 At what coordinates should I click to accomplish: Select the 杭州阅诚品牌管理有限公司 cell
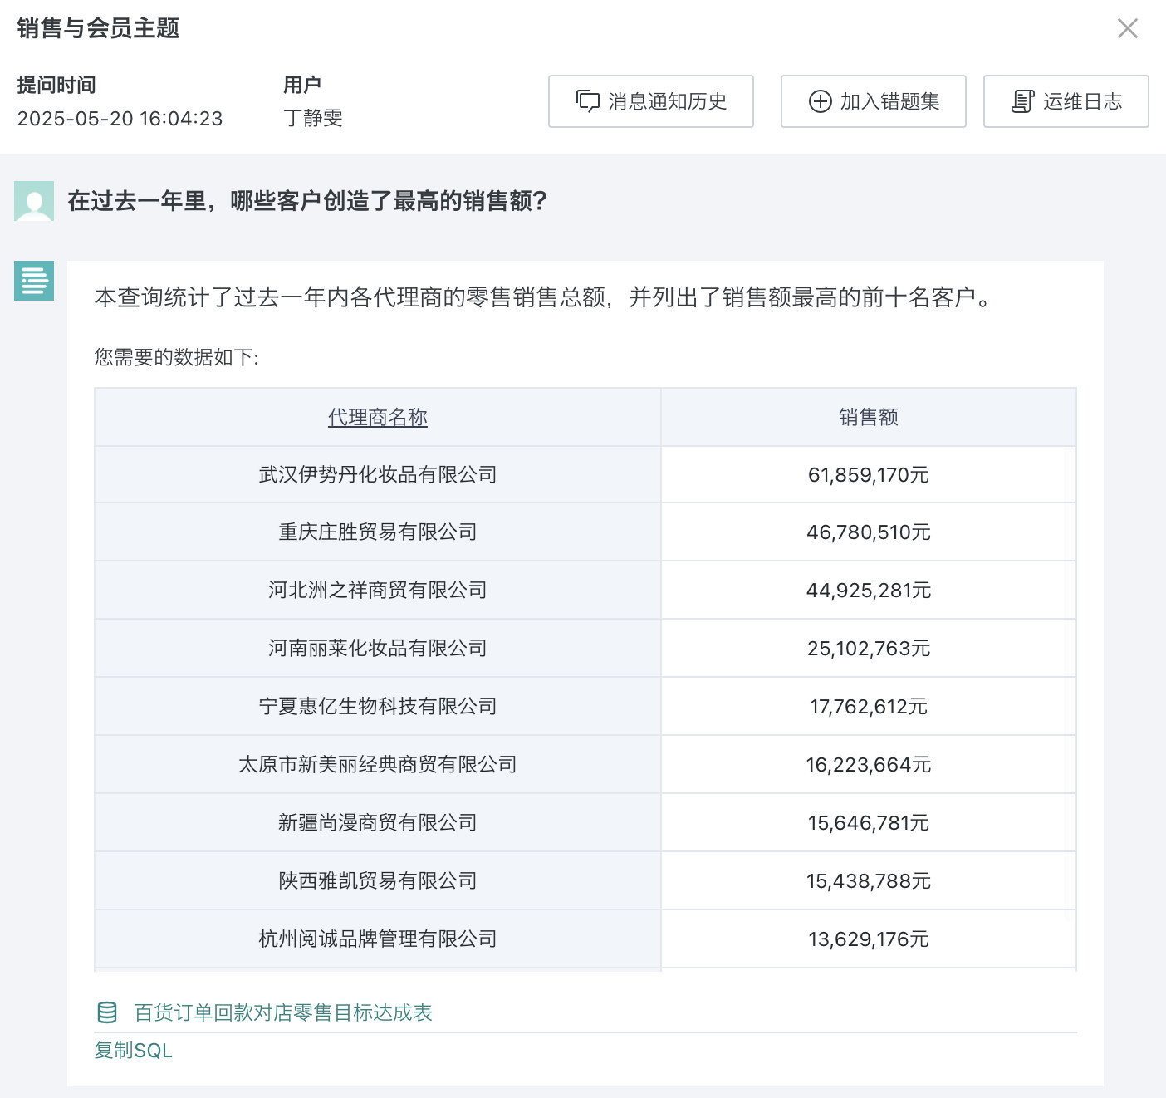pyautogui.click(x=378, y=939)
